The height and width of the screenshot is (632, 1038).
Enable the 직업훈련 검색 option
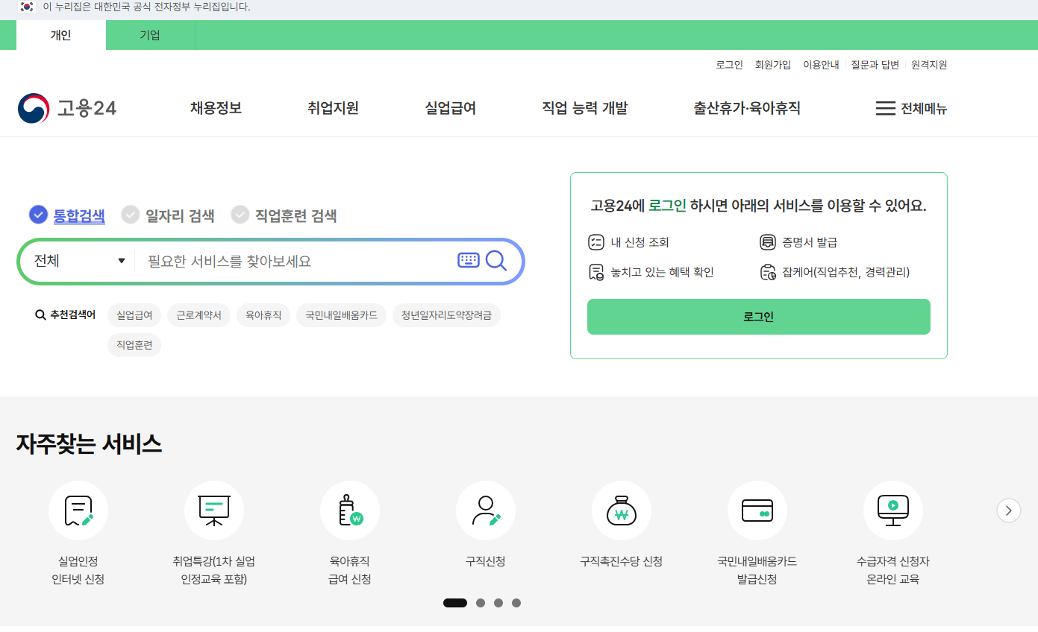tap(240, 215)
